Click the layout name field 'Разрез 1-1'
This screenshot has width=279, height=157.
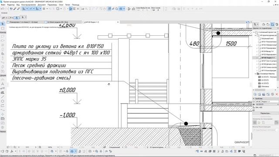click(270, 102)
